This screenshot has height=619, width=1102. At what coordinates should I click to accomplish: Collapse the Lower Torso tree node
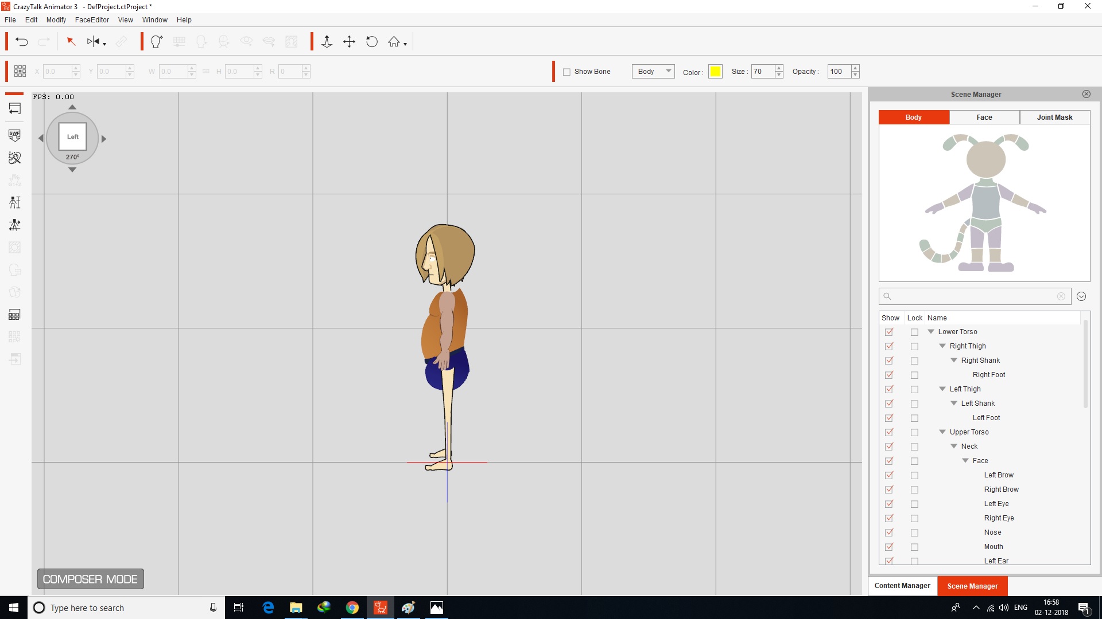coord(931,331)
